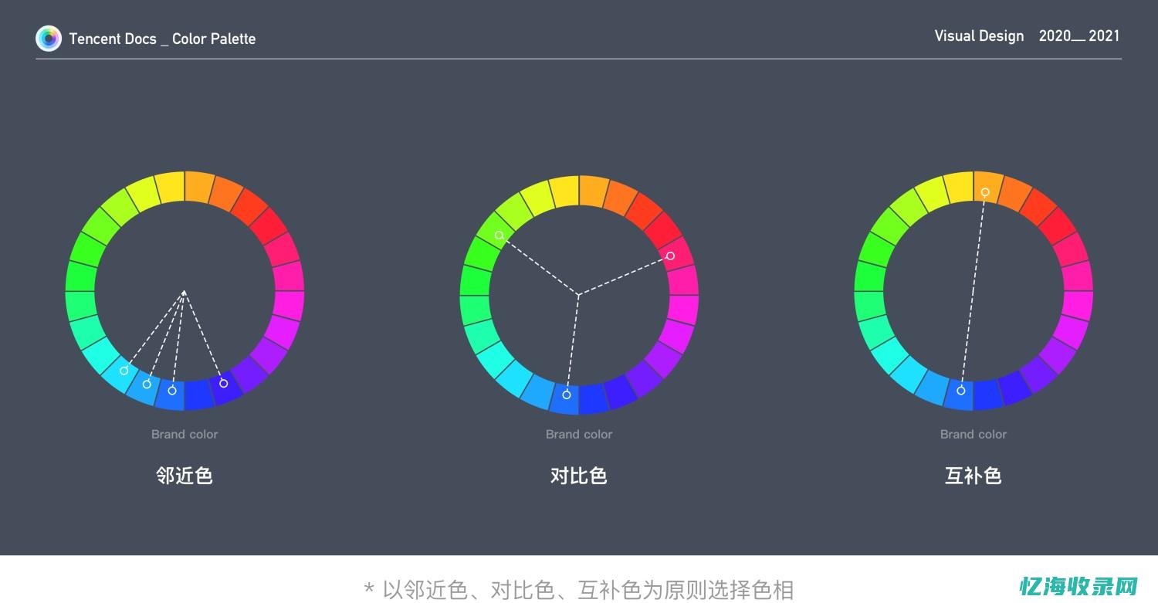Pick the blue marker on the 对比色 wheel

(567, 395)
